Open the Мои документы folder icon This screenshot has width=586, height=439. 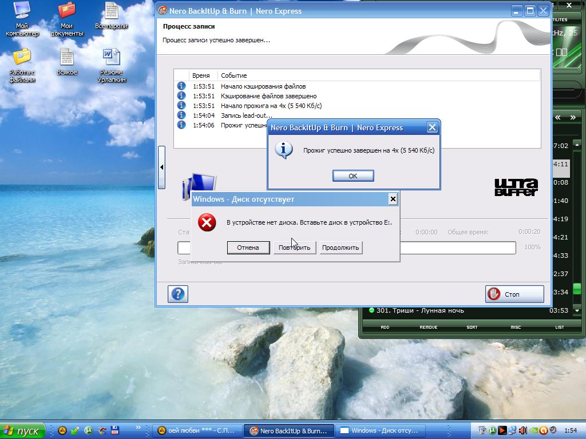[x=66, y=19]
